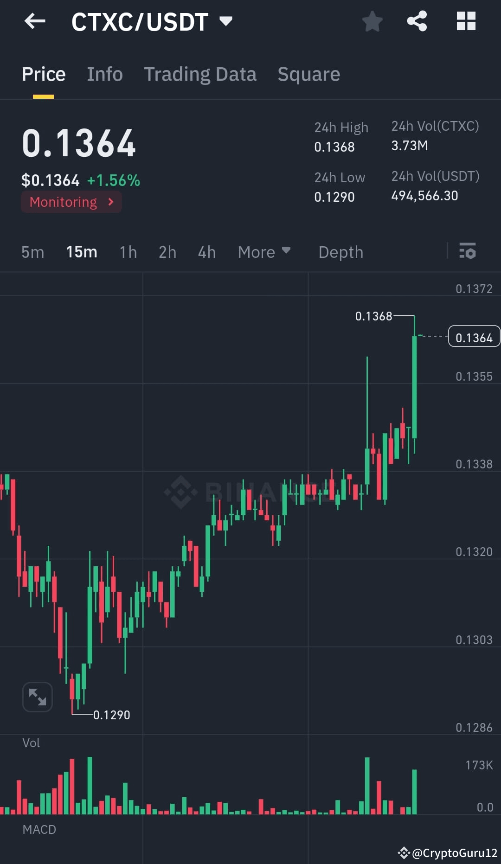The image size is (501, 864).
Task: Switch chart interval to 1h
Action: pos(127,252)
